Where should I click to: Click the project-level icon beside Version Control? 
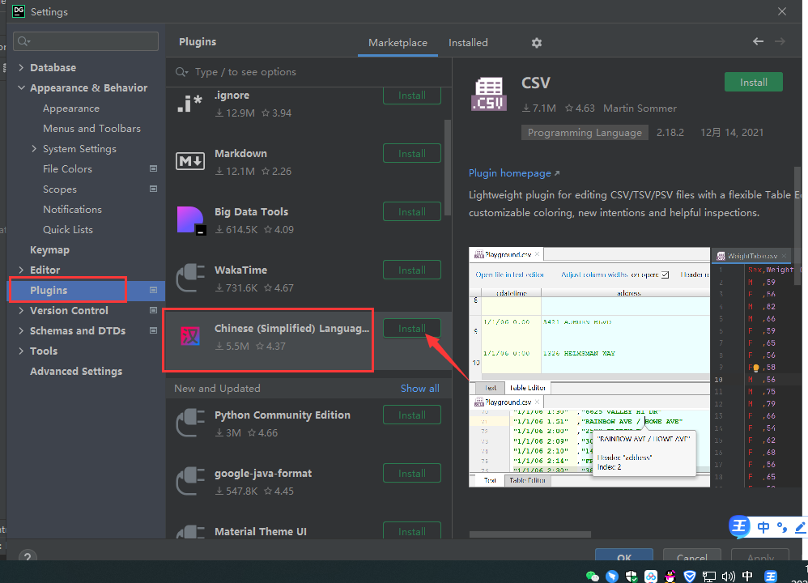(153, 310)
